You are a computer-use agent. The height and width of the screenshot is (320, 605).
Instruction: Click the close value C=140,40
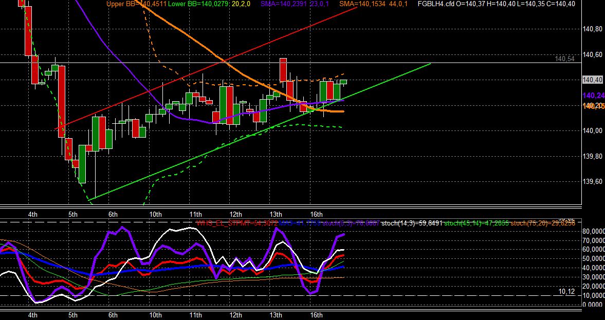point(560,4)
